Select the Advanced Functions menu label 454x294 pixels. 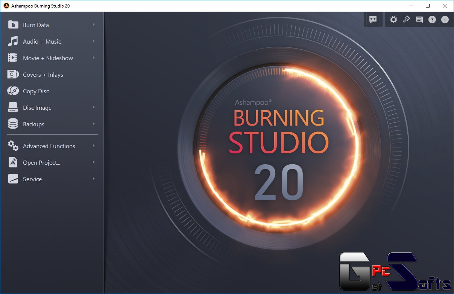pyautogui.click(x=49, y=146)
